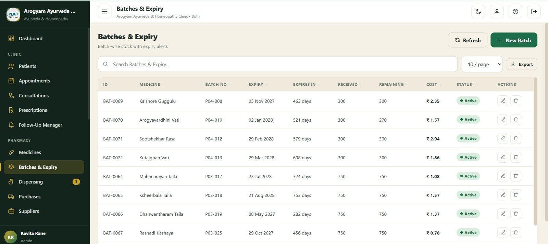Viewport: 548px width, 244px height.
Task: Edit Dhanwantharam Taila batch
Action: pyautogui.click(x=502, y=214)
